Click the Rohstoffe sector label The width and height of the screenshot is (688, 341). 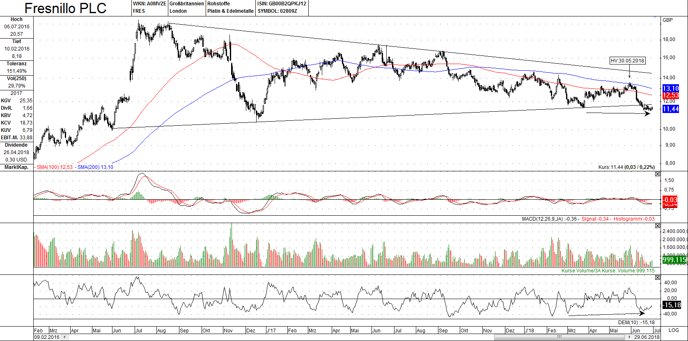pos(218,4)
